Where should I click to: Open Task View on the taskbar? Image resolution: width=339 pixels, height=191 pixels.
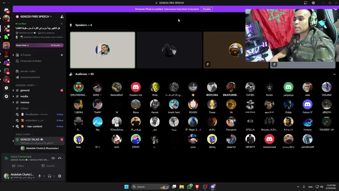coord(174,187)
